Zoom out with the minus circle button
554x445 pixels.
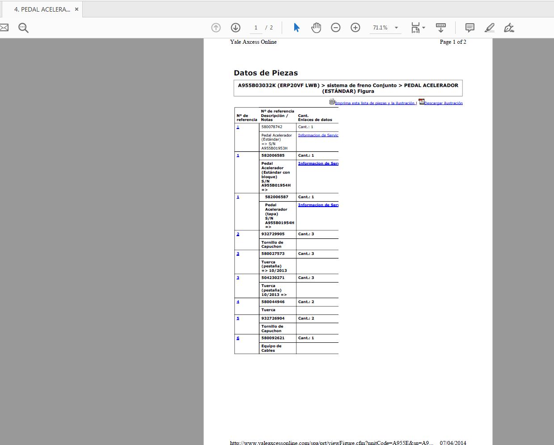pyautogui.click(x=336, y=28)
